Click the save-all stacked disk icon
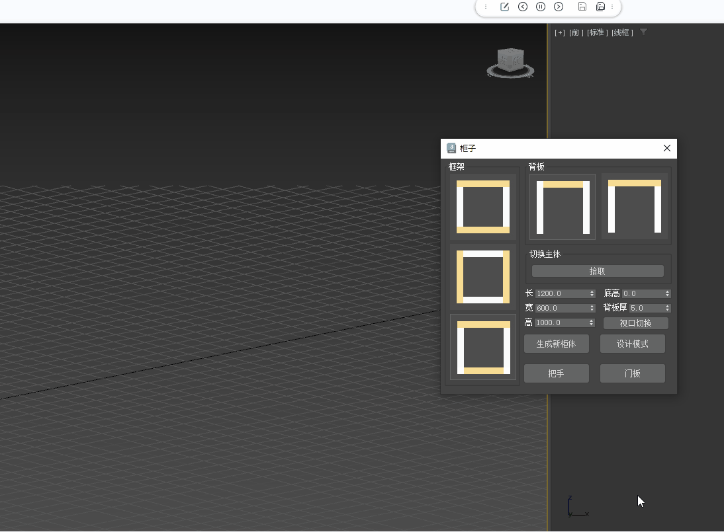 pyautogui.click(x=600, y=7)
